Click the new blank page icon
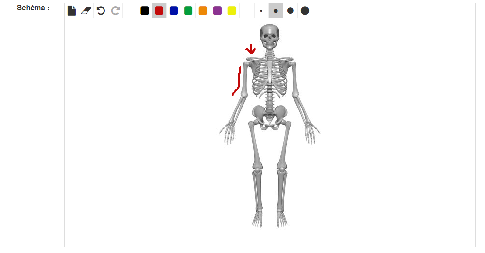This screenshot has width=485, height=253. 72,11
